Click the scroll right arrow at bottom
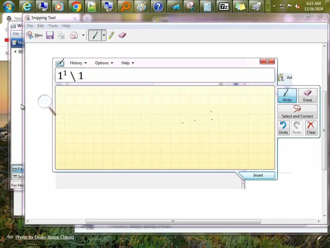 (319, 221)
